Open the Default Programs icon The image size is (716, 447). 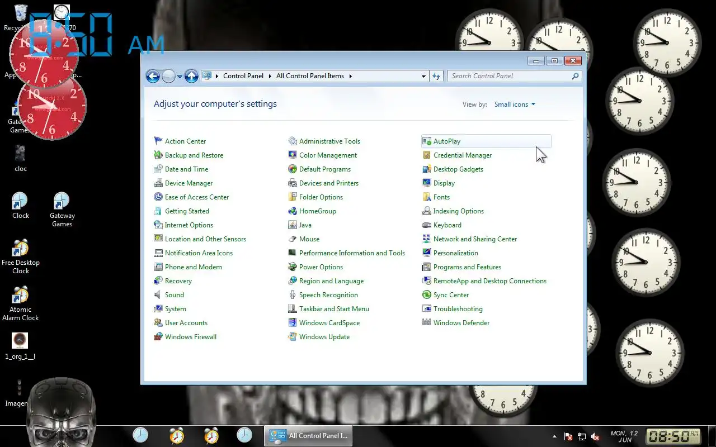click(293, 169)
